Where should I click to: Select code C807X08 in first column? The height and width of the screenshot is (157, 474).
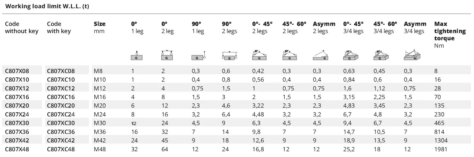pyautogui.click(x=19, y=71)
